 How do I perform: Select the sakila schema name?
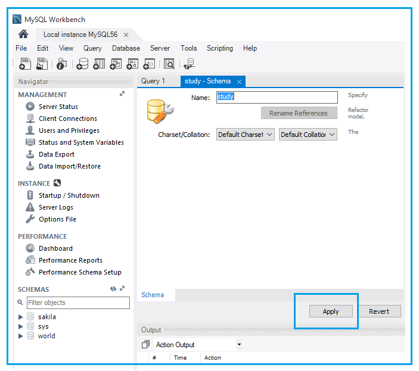[x=47, y=317]
